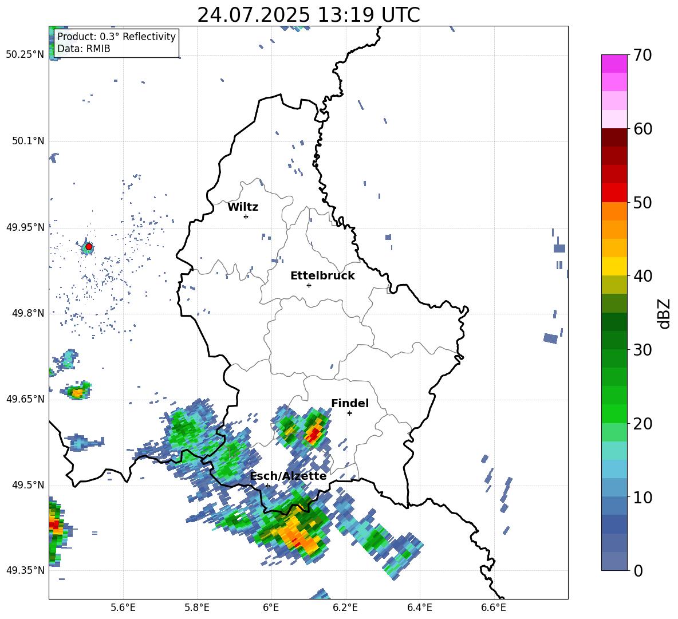This screenshot has width=678, height=619.
Task: Click the 6.4°E longitude label
Action: click(x=419, y=608)
